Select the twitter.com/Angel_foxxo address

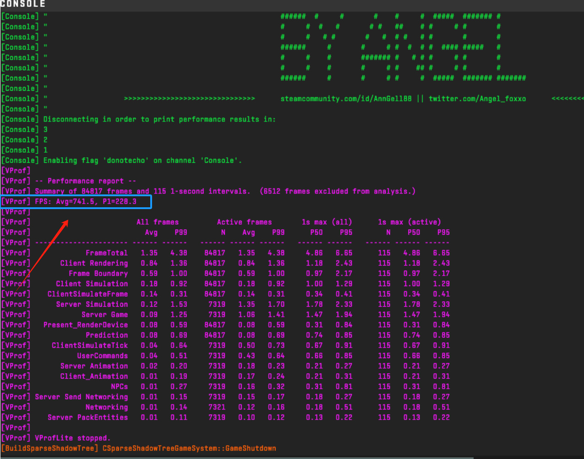click(477, 99)
